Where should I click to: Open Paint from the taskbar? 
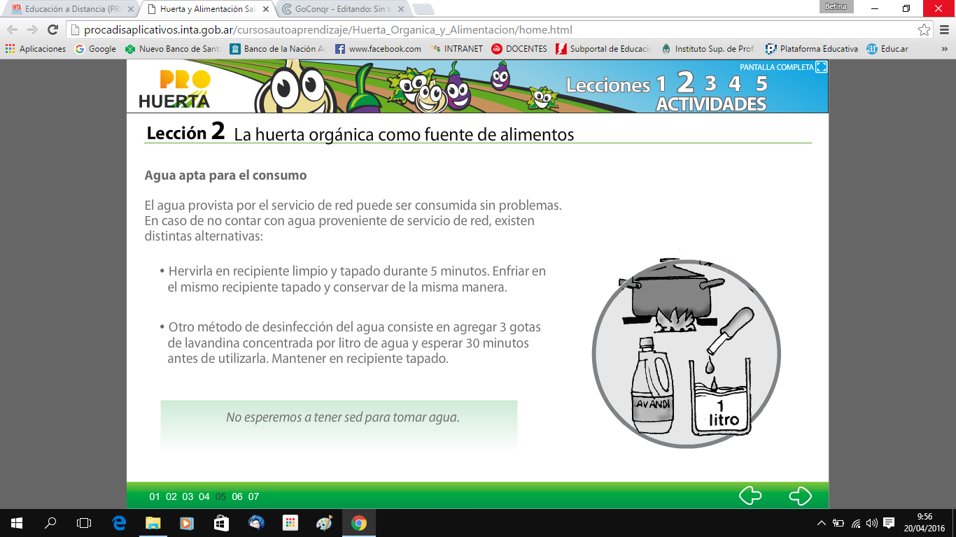point(325,523)
